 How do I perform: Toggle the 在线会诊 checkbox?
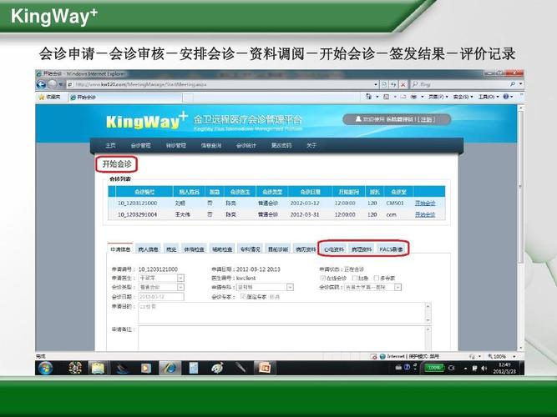tap(323, 278)
